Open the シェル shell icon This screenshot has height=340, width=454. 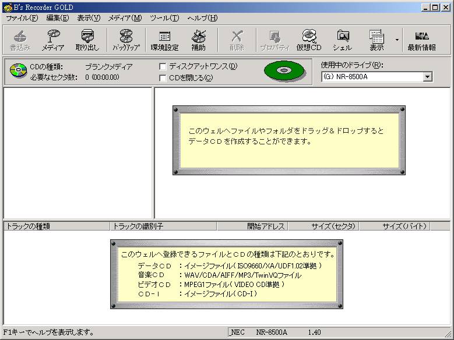(343, 40)
